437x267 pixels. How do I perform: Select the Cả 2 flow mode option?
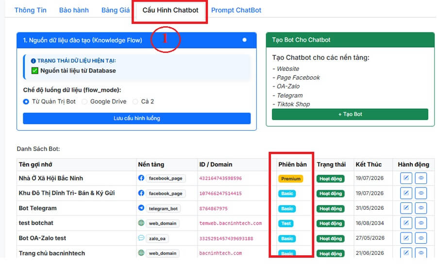click(135, 102)
